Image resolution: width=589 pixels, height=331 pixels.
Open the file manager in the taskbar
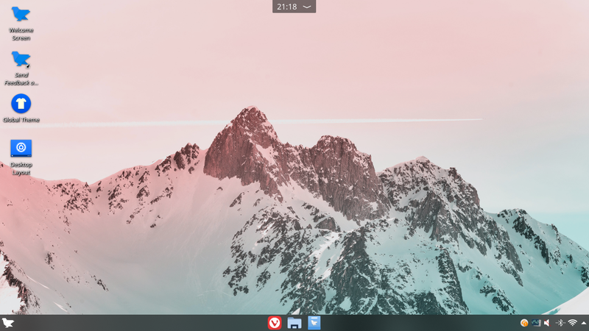(x=294, y=323)
